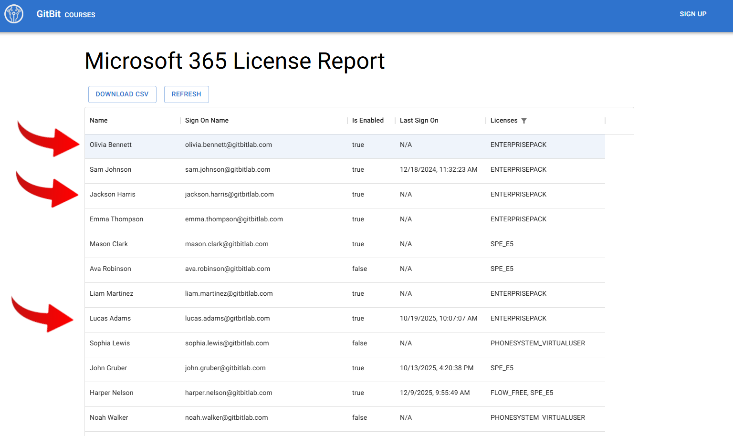The height and width of the screenshot is (436, 733).
Task: Click Sophia Lewis's PHONESYSTEM_VIRTUALUSER license text
Action: 537,343
